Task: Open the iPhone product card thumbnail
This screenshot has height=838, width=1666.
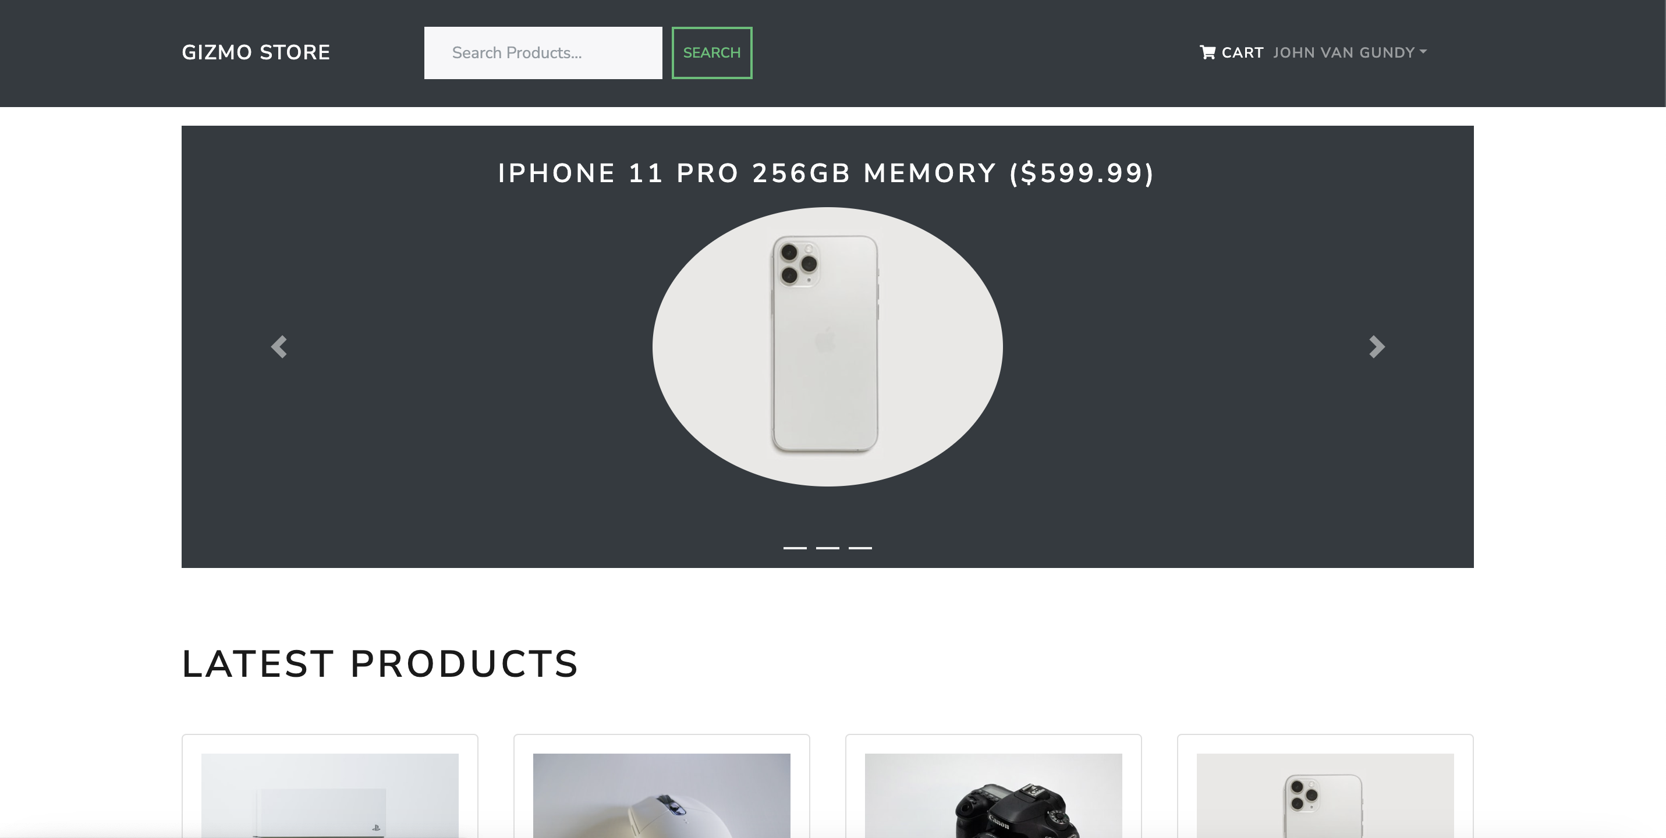Action: (1325, 796)
